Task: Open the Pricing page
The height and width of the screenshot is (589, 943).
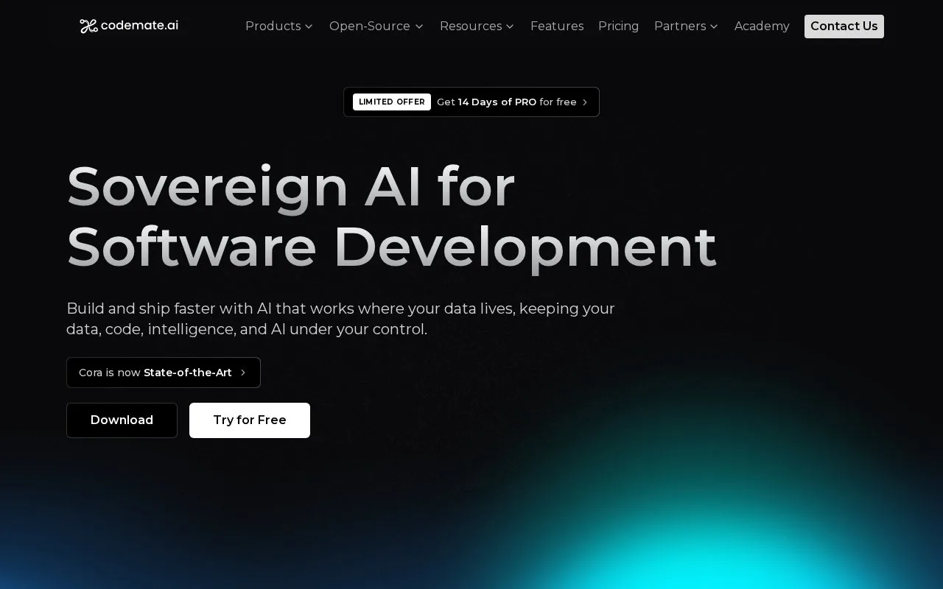Action: click(x=618, y=27)
